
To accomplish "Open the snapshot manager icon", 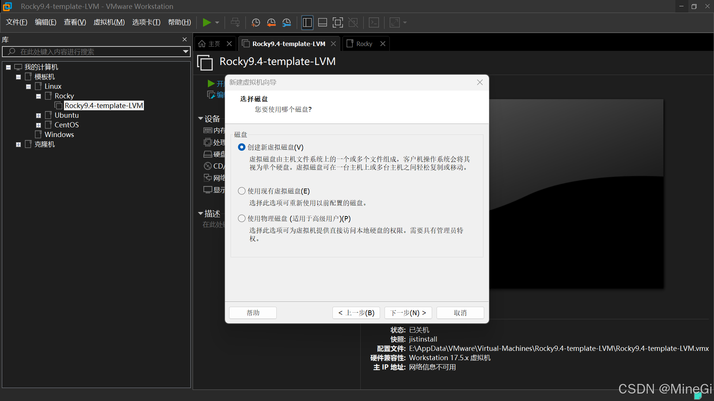I will [286, 23].
